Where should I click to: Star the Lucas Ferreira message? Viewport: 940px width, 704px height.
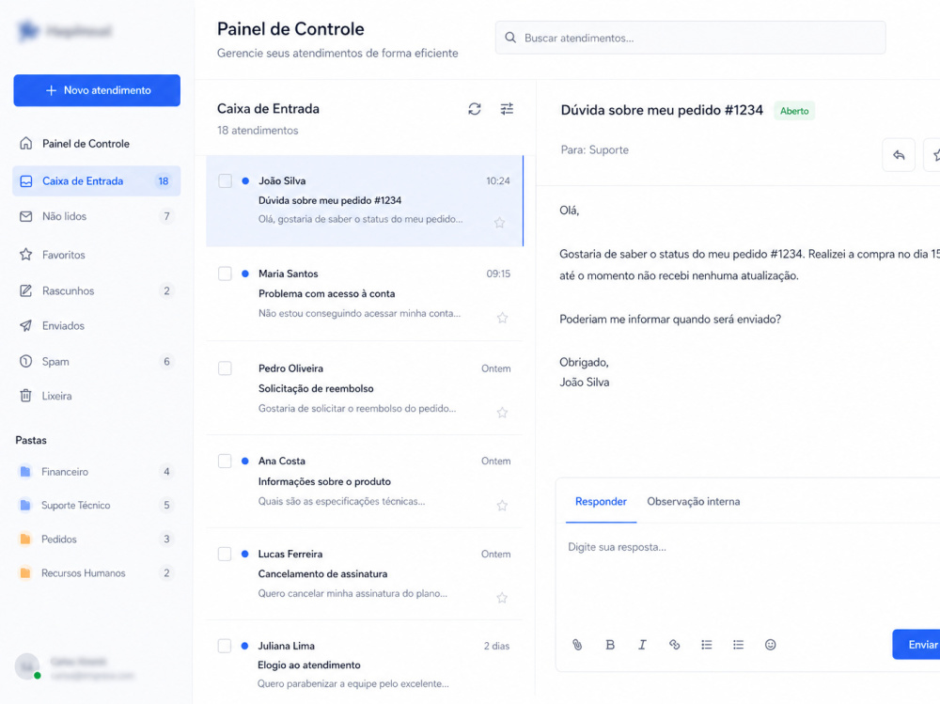coord(502,598)
